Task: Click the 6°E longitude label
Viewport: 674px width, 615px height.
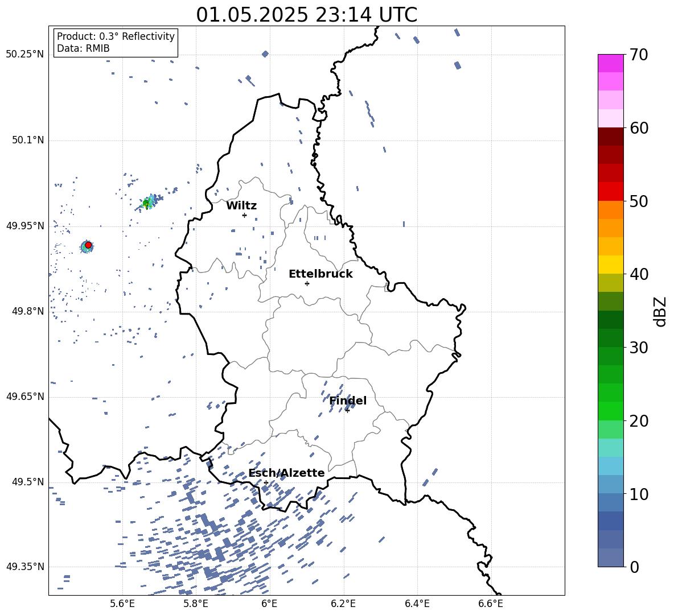Action: pos(269,604)
